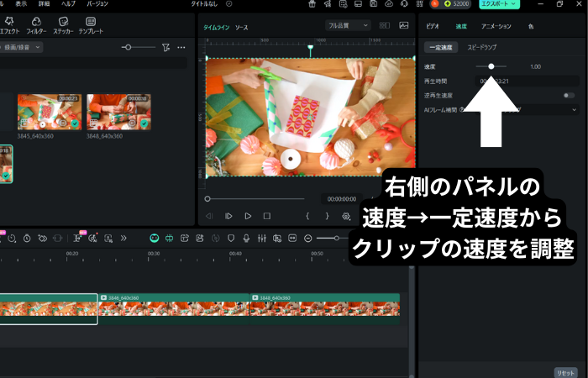Open the バージョン menu
588x378 pixels.
pyautogui.click(x=97, y=3)
